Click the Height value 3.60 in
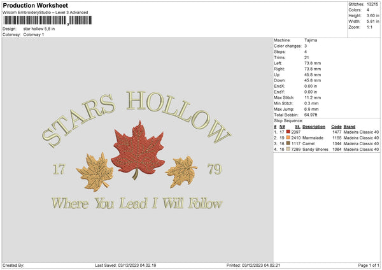The image size is (382, 270). 372,15
